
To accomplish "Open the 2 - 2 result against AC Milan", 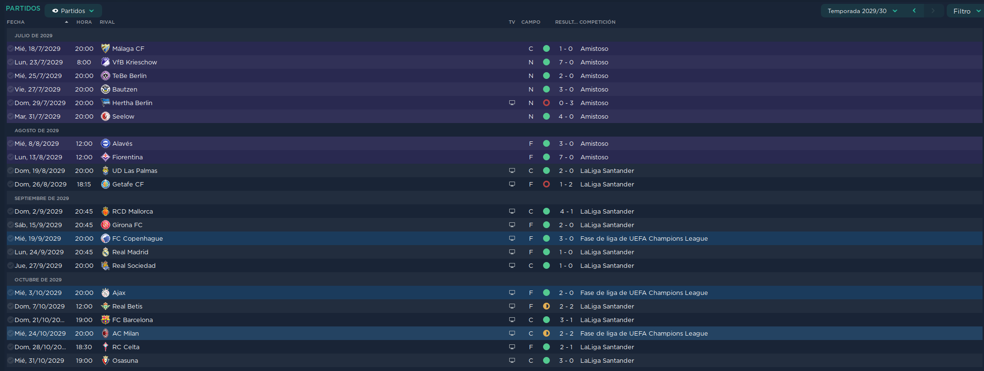I will (566, 333).
